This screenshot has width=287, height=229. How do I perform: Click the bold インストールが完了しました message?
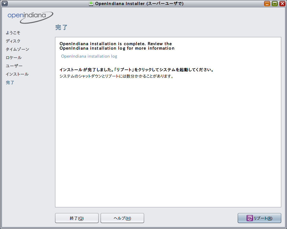pyautogui.click(x=136, y=70)
